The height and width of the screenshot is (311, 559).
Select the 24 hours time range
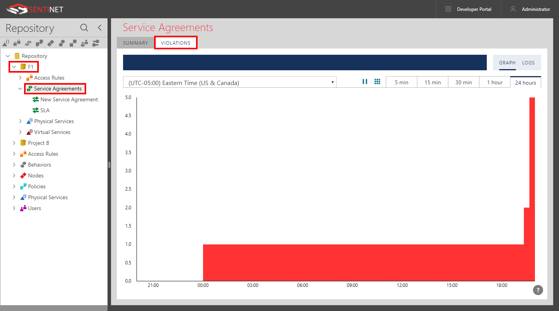[x=526, y=82]
